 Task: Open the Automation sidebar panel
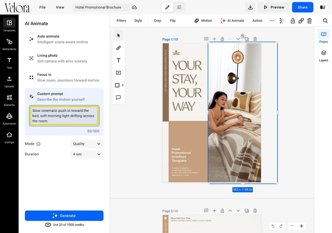(9, 119)
